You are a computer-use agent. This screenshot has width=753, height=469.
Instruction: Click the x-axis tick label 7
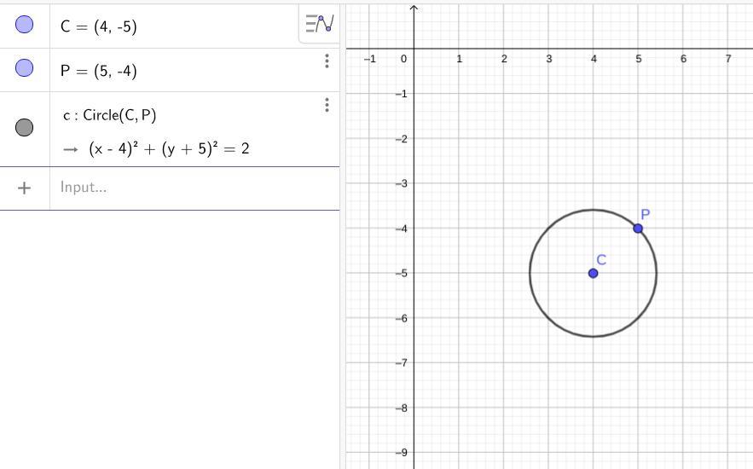coord(728,59)
